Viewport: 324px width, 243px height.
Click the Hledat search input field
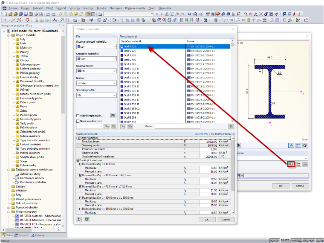click(177, 126)
